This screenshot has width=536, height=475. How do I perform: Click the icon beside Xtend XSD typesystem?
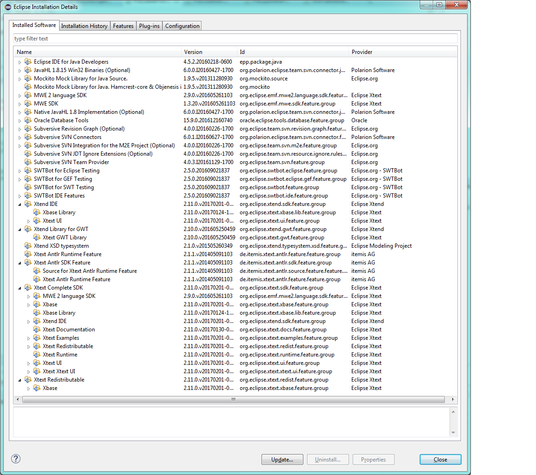(x=28, y=246)
